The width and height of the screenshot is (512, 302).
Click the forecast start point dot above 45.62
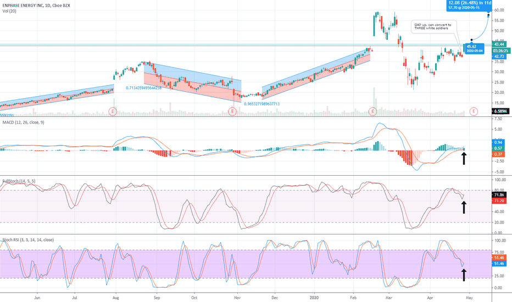471,40
